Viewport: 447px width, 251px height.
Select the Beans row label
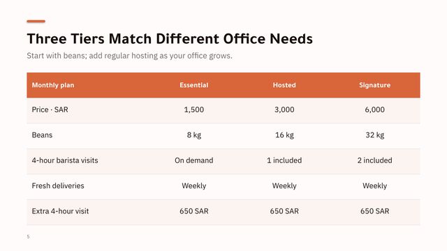coord(42,135)
